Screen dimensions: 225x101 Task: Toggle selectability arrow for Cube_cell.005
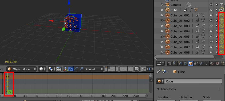[216, 37]
